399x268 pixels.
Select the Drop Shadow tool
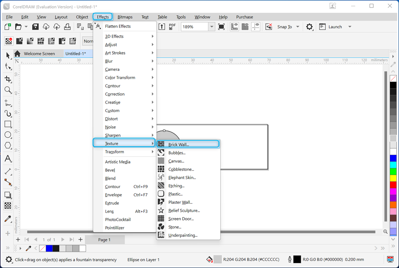[x=8, y=195]
